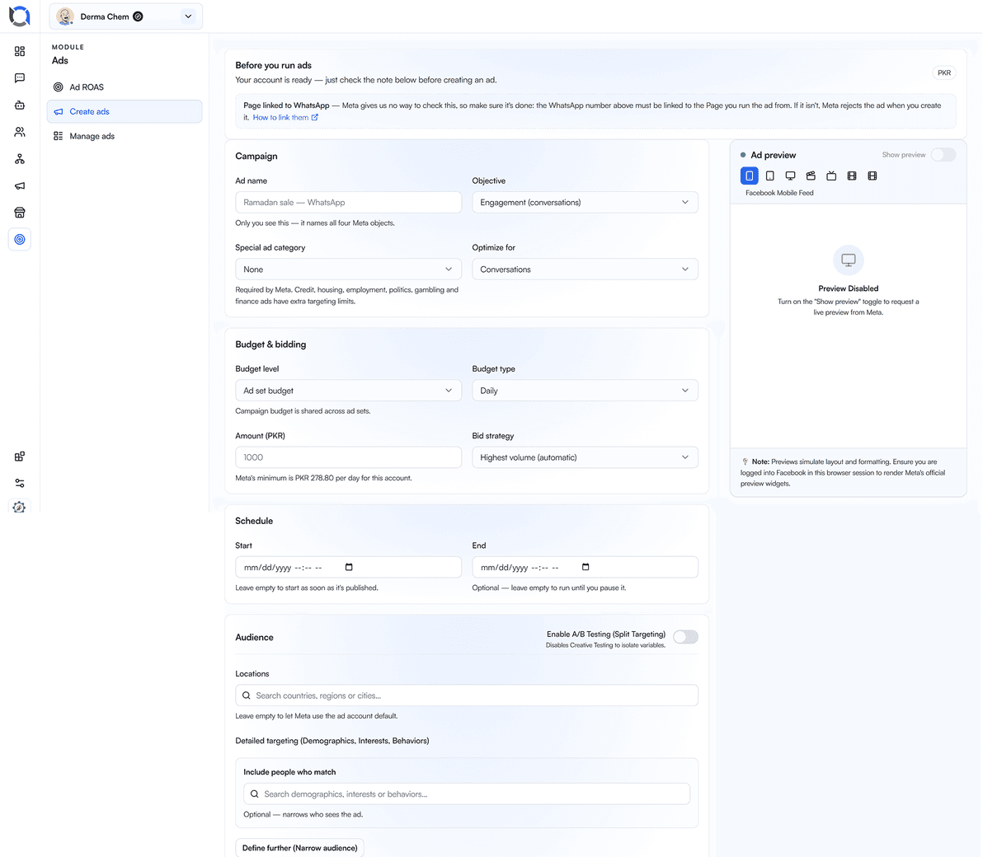Click the verified badge next to Derma Chem

pyautogui.click(x=138, y=16)
